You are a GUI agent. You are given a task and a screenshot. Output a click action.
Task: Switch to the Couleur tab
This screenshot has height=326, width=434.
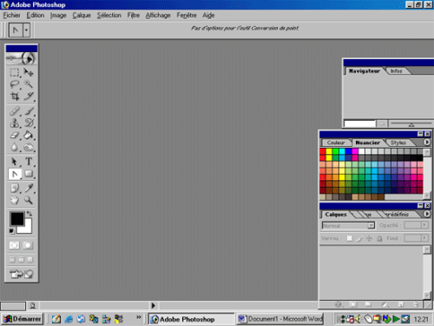coord(336,143)
